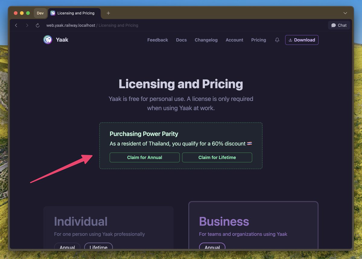This screenshot has width=362, height=259.
Task: Reload the page with the refresh icon
Action: [x=38, y=25]
